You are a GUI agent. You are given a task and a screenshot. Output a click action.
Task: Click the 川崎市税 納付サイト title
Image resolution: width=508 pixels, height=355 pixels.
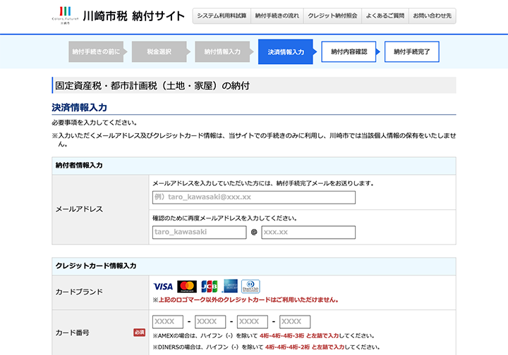pyautogui.click(x=133, y=15)
